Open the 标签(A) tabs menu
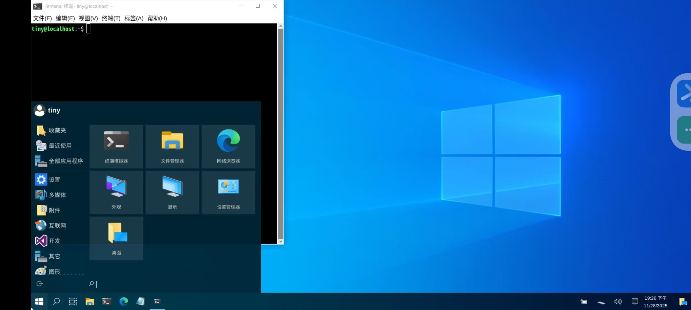The width and height of the screenshot is (691, 310). 134,18
